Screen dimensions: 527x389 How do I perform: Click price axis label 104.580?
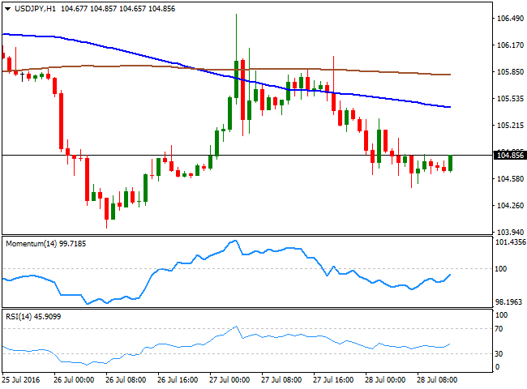point(510,179)
